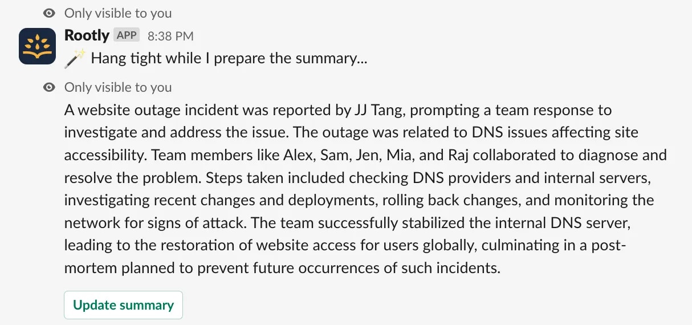The image size is (692, 325).
Task: Click the Update summary button
Action: tap(123, 305)
